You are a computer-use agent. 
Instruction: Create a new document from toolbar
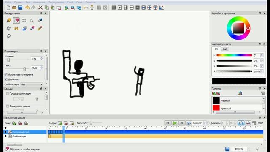point(8,8)
